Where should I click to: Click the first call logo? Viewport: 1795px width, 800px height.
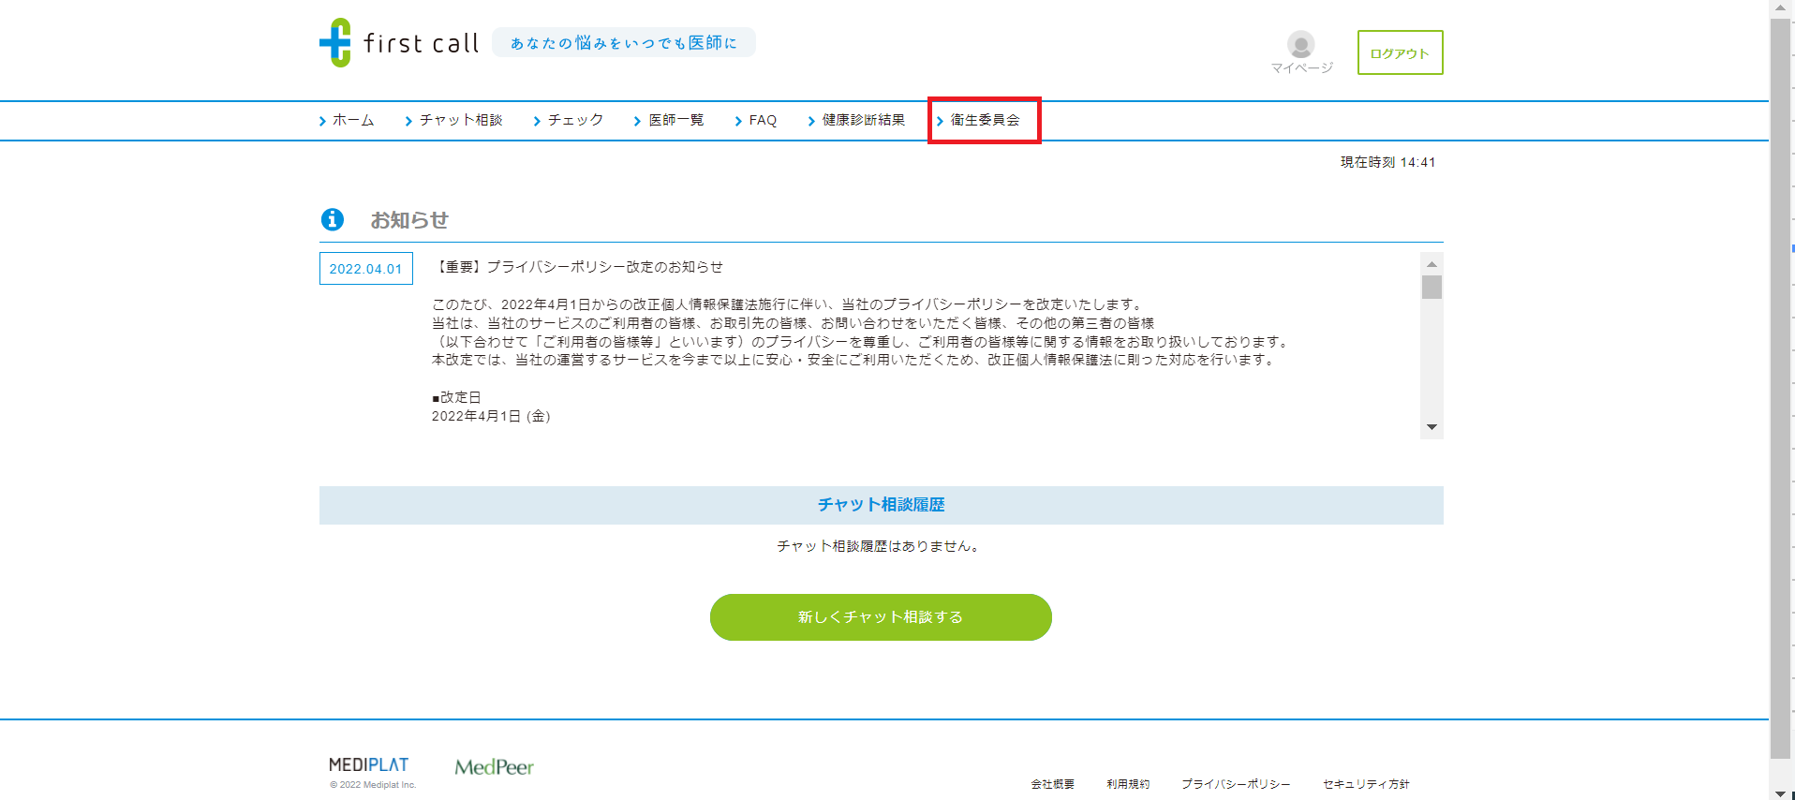pyautogui.click(x=399, y=43)
